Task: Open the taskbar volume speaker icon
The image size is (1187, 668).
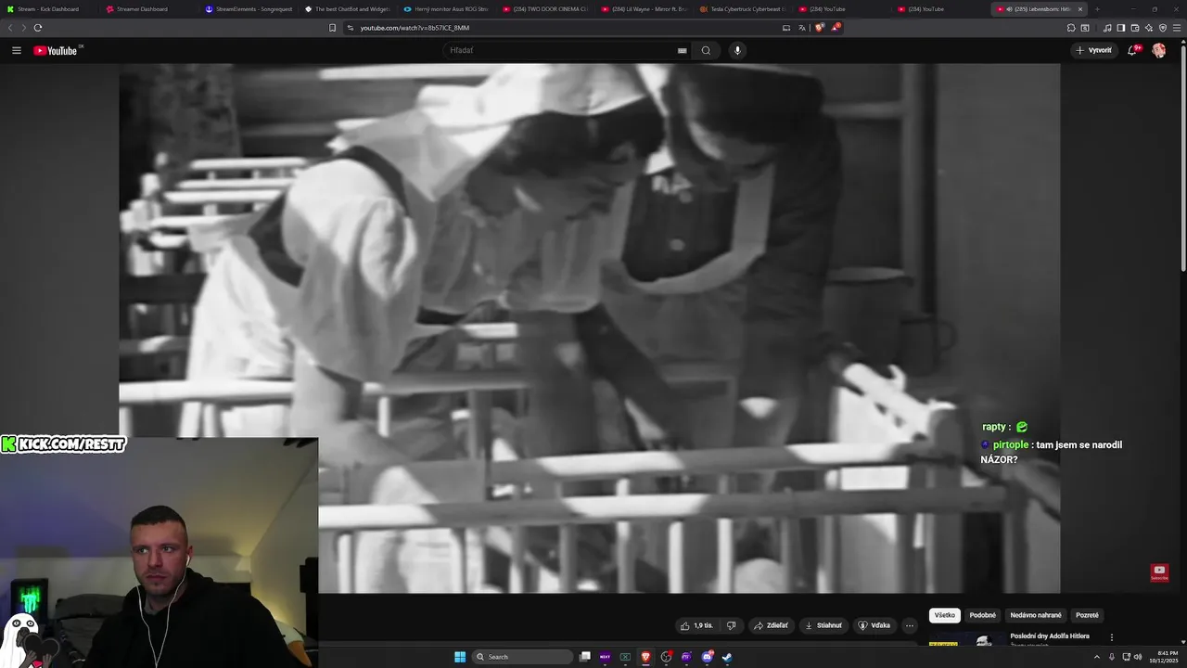Action: [1138, 657]
